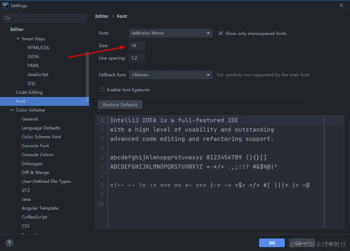Open CSS color scheme settings

tap(25, 226)
